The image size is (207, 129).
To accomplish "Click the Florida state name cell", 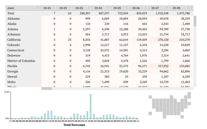I will pyautogui.click(x=13, y=66).
